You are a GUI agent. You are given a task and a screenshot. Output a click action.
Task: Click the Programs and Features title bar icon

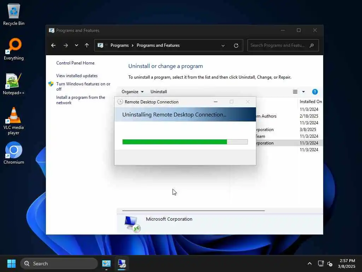(x=52, y=30)
